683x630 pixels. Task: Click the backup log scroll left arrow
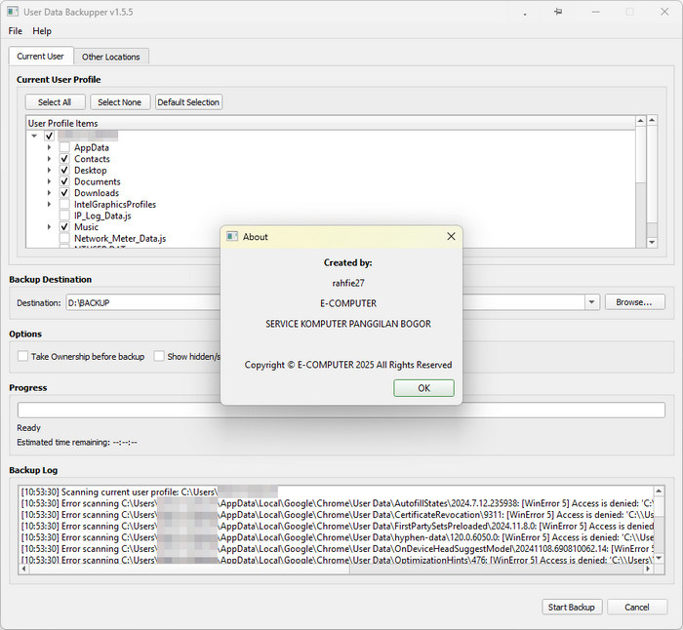click(23, 570)
